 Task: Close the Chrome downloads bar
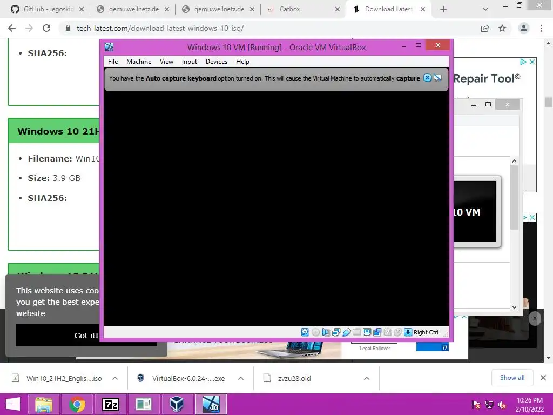[x=543, y=378]
